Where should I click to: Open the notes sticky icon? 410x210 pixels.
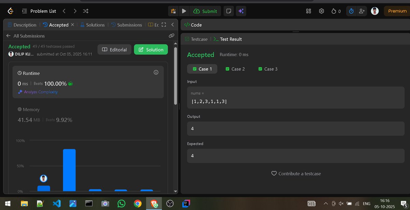229,11
